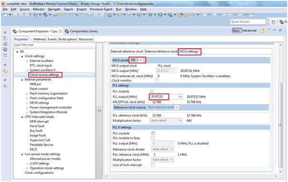This screenshot has height=182, width=288.
Task: Switch to the Build options tab
Action: point(68,39)
